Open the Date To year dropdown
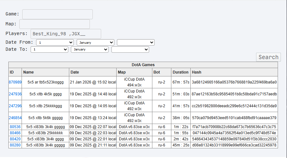 click(x=130, y=49)
